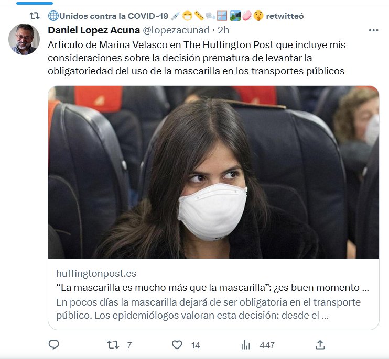Open the masked woman on plane article image

coord(213,172)
